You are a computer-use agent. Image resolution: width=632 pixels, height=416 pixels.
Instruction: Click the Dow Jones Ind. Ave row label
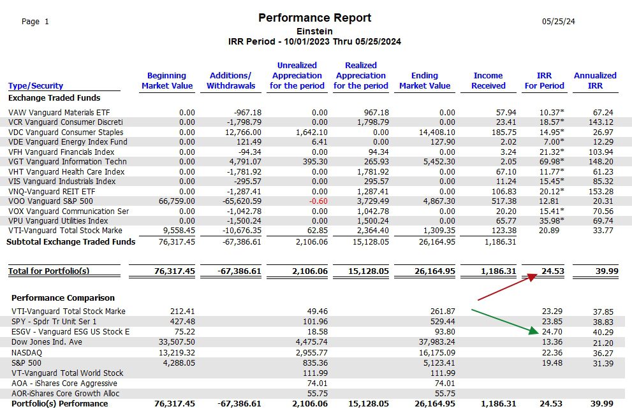(x=47, y=342)
